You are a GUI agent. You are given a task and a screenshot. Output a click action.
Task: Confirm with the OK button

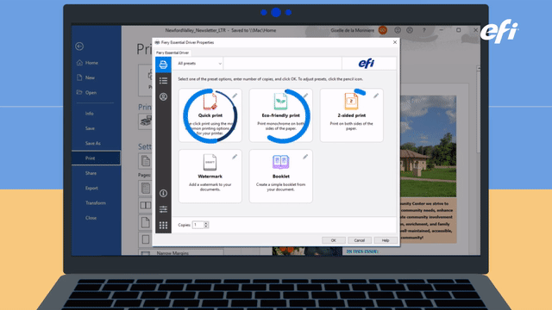[x=334, y=240]
